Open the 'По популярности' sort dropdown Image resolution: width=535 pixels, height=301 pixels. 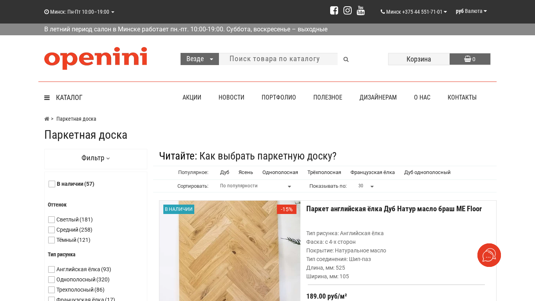coord(256,186)
